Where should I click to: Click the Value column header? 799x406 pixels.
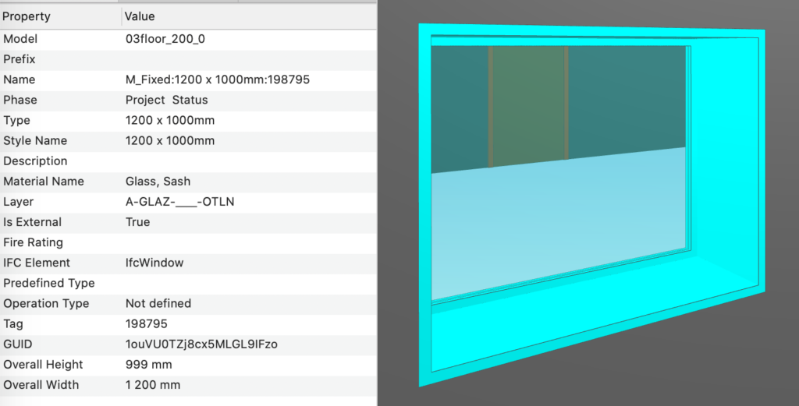(x=140, y=16)
